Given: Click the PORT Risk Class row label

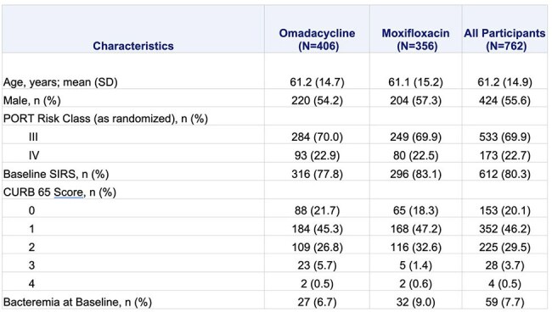Looking at the screenshot, I should pos(105,119).
